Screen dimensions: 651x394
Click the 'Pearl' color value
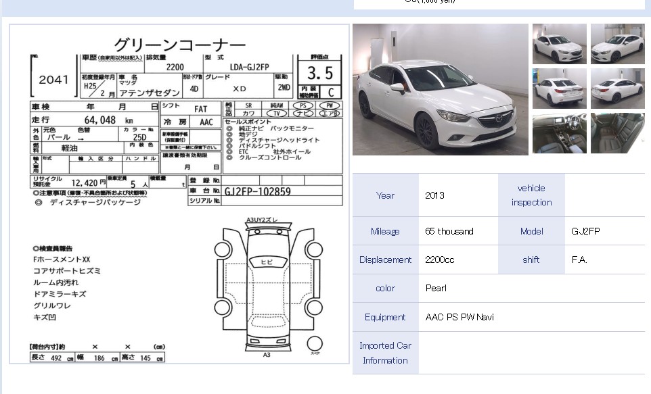[436, 289]
